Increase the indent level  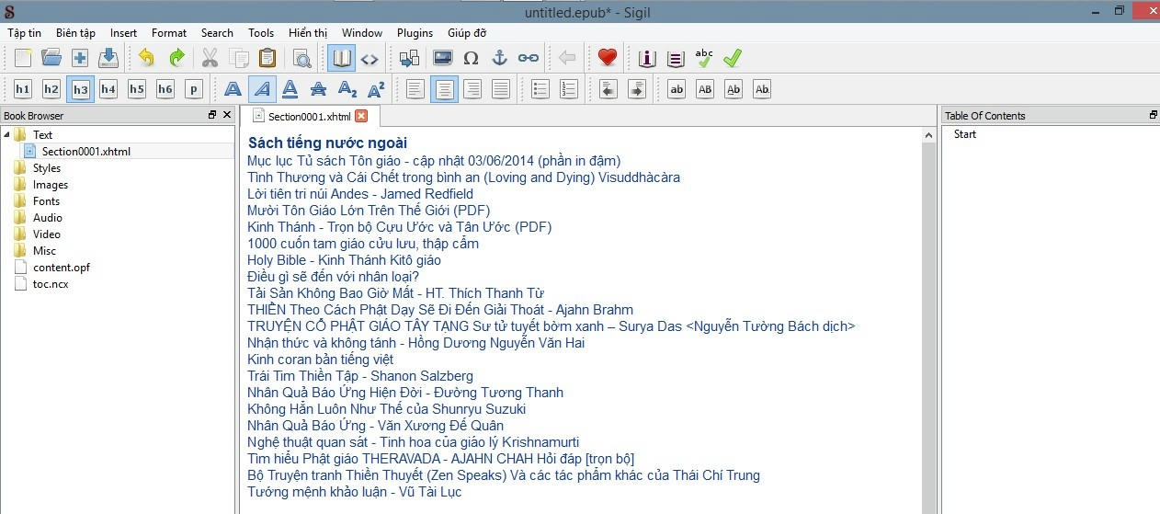[636, 89]
